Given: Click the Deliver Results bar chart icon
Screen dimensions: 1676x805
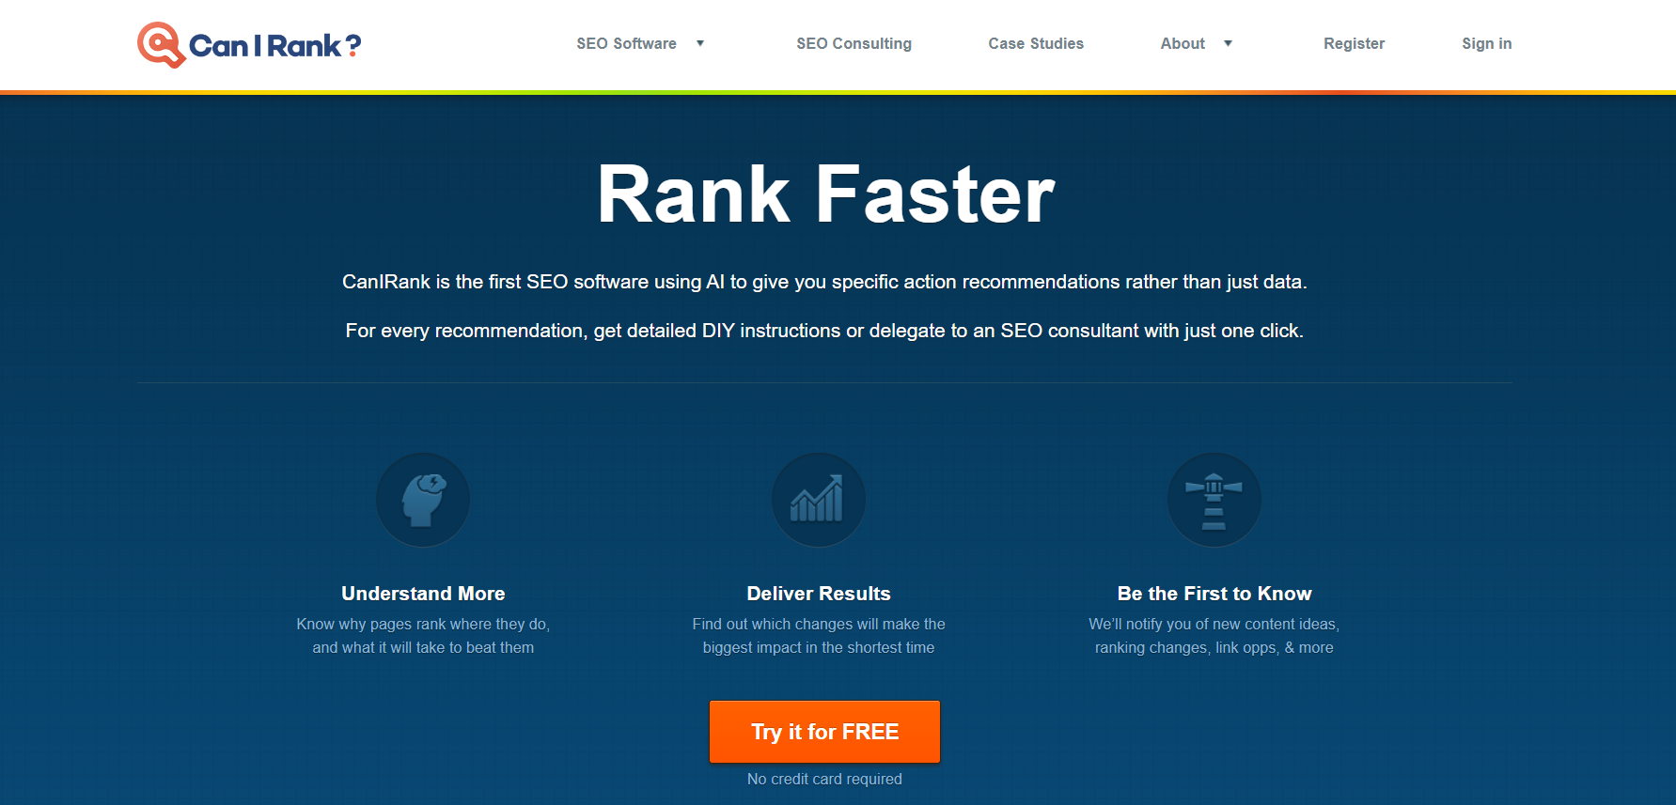Looking at the screenshot, I should point(818,500).
